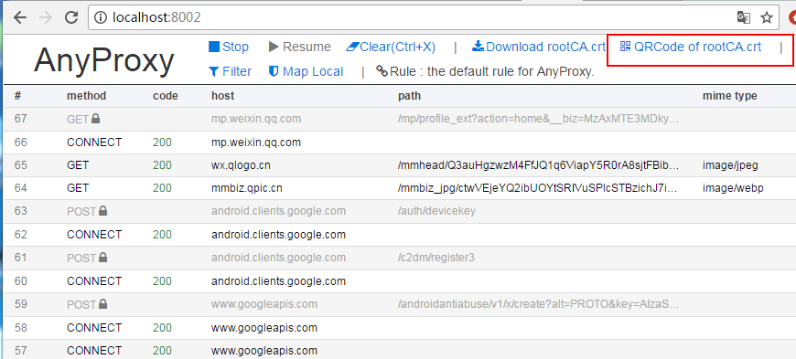This screenshot has height=359, width=796.
Task: Click the 'code' column header
Action: (x=166, y=96)
